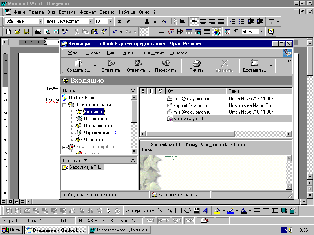Sort messages by the От column header
Screen dimensions: 314x235
(196, 91)
